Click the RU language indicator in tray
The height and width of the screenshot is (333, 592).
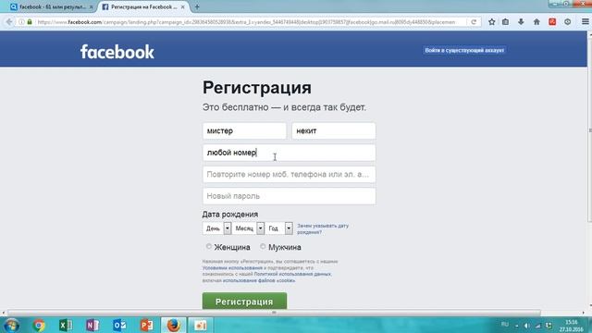point(505,325)
